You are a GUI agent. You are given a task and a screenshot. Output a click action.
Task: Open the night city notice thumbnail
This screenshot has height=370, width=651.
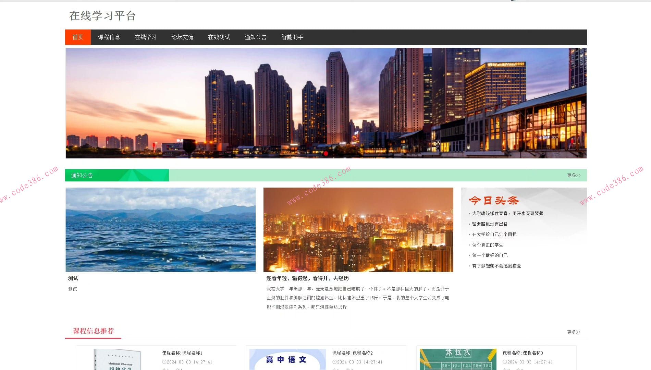pyautogui.click(x=358, y=230)
